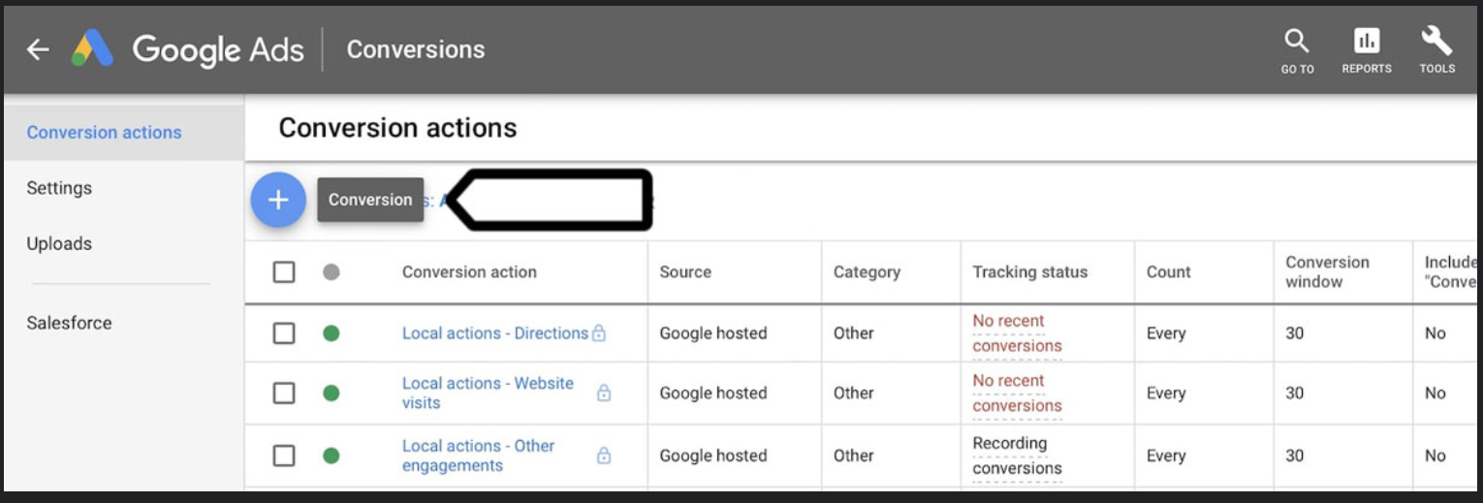
Task: Click lock icon beside Local actions - Other engagements
Action: 604,456
